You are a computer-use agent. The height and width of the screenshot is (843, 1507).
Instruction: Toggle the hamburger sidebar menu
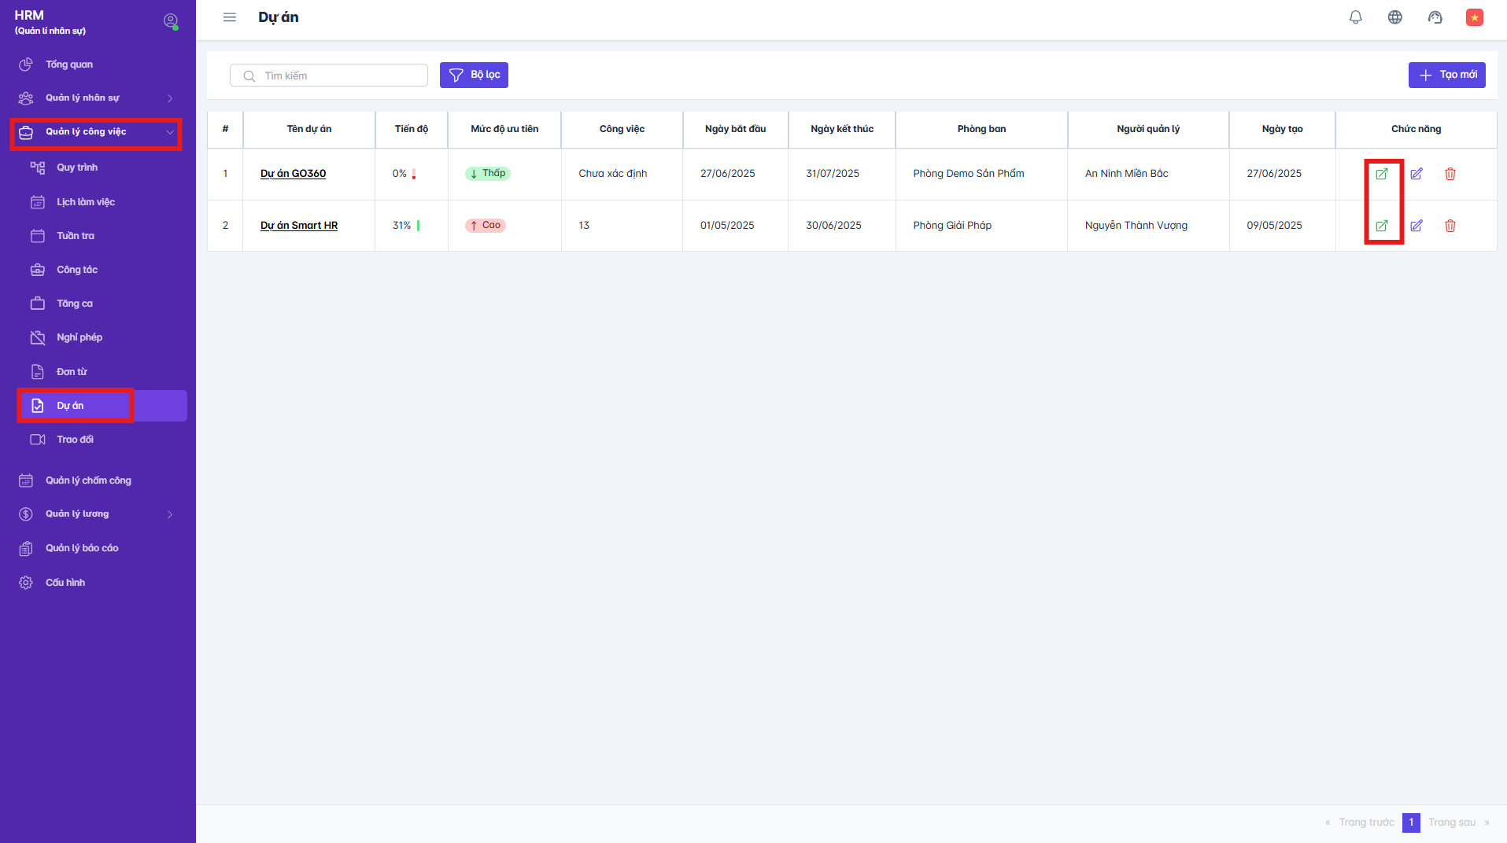(x=230, y=17)
